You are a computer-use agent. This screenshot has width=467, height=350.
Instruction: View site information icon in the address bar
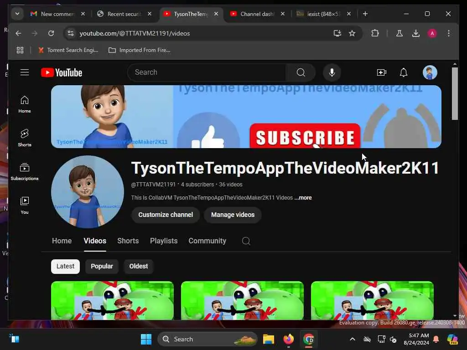tap(71, 33)
